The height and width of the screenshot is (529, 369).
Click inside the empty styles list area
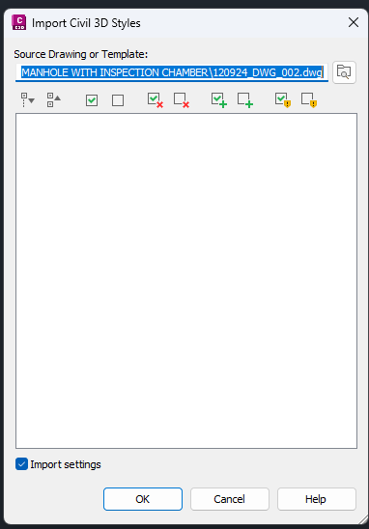(x=186, y=281)
